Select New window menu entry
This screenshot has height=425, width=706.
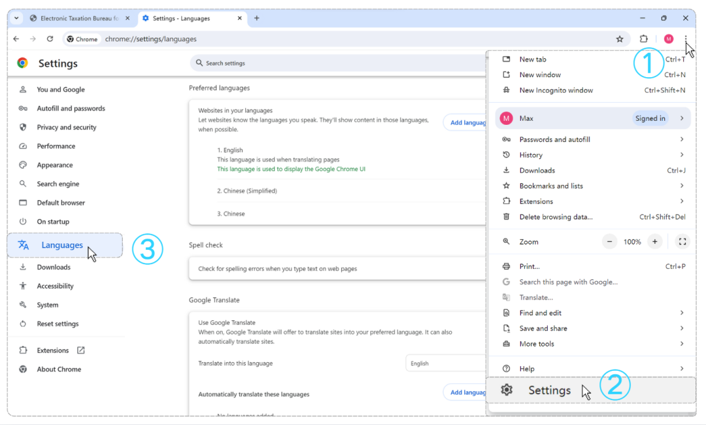pyautogui.click(x=592, y=75)
